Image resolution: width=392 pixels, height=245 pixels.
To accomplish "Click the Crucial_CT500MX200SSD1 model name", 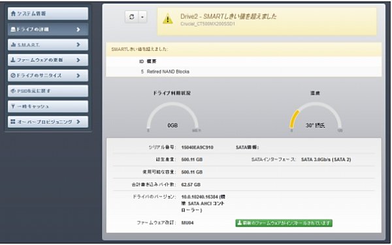I will point(208,24).
